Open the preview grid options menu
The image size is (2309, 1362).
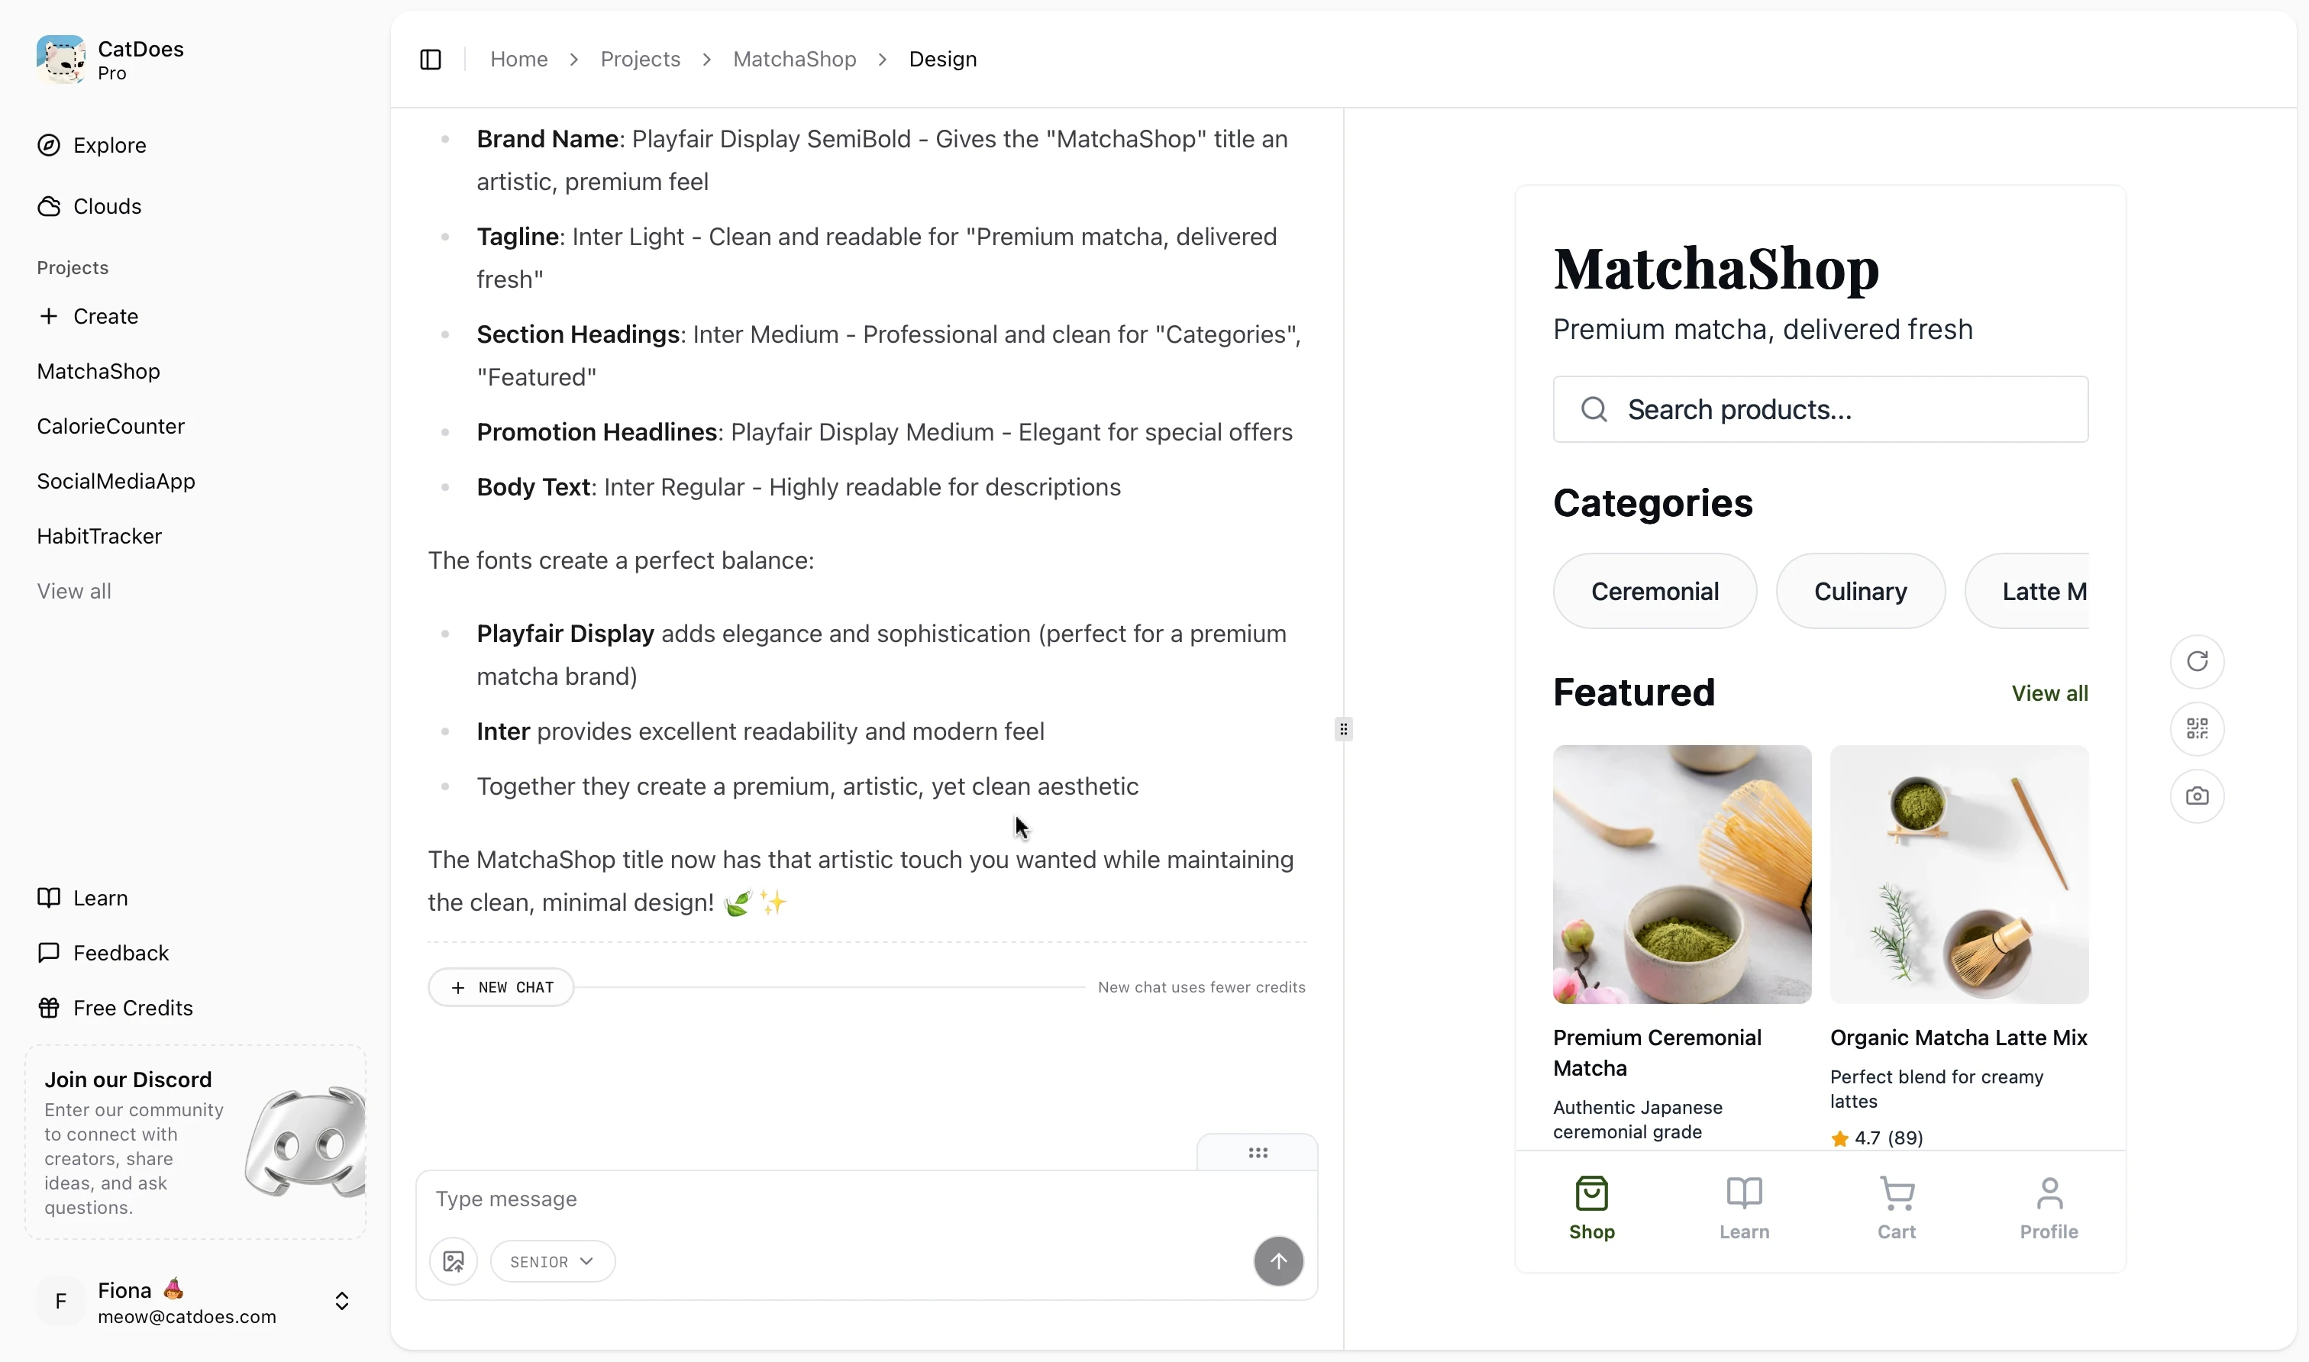coord(1256,1152)
